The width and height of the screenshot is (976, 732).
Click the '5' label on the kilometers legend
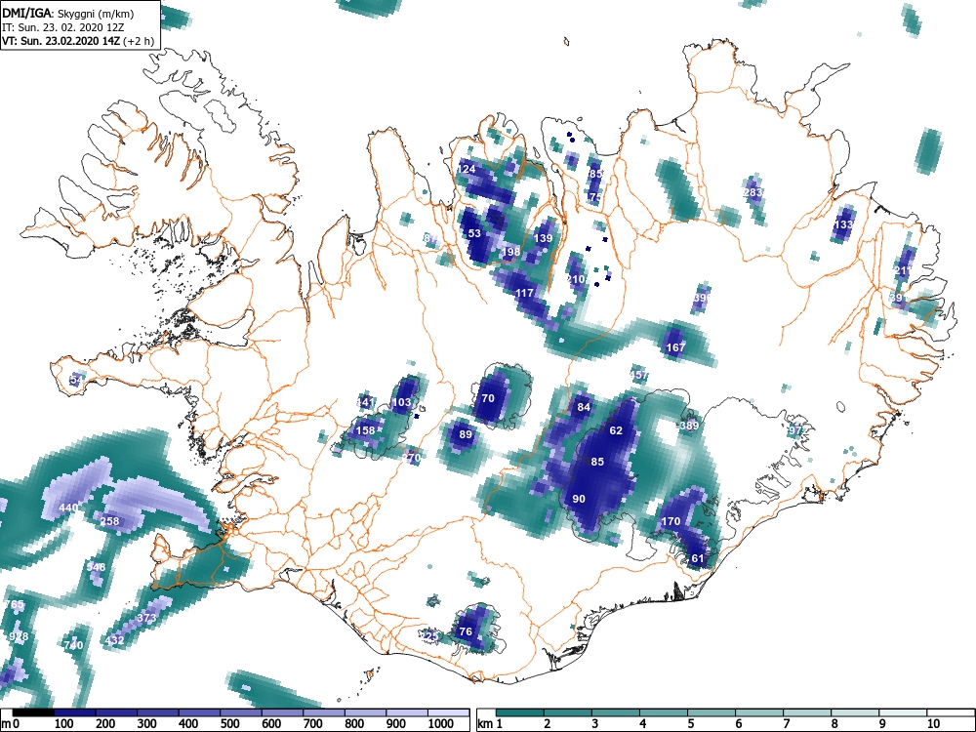point(691,724)
